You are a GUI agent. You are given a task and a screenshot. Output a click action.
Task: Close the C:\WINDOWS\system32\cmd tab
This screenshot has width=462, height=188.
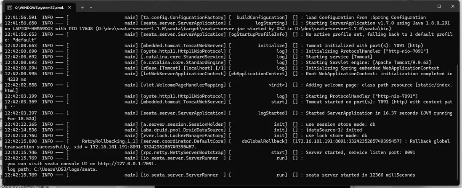[x=70, y=7]
